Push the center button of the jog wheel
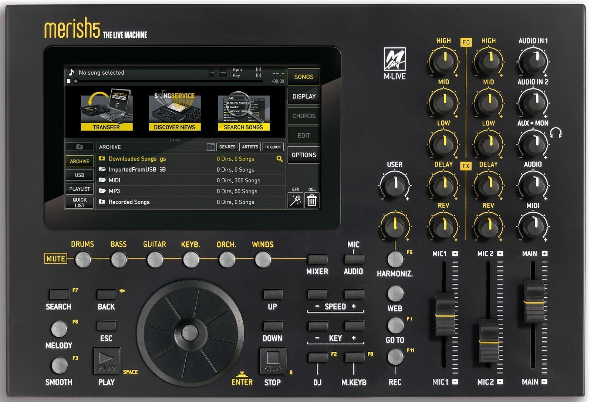 pyautogui.click(x=190, y=332)
